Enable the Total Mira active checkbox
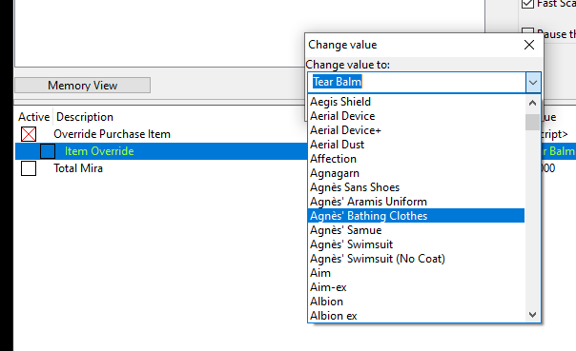Screen dimensions: 576x351 pos(29,168)
